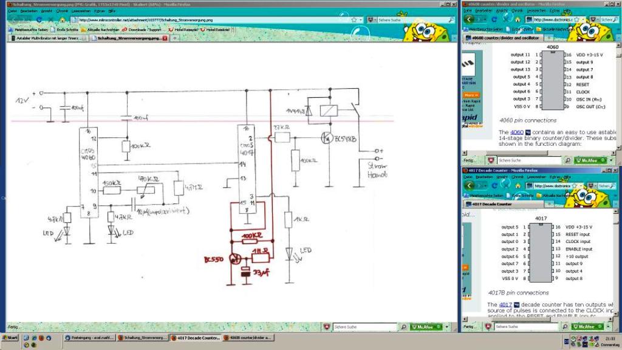622x350 pixels.
Task: Open the dropdown next to McAfee in the main status bar
Action: point(447,327)
